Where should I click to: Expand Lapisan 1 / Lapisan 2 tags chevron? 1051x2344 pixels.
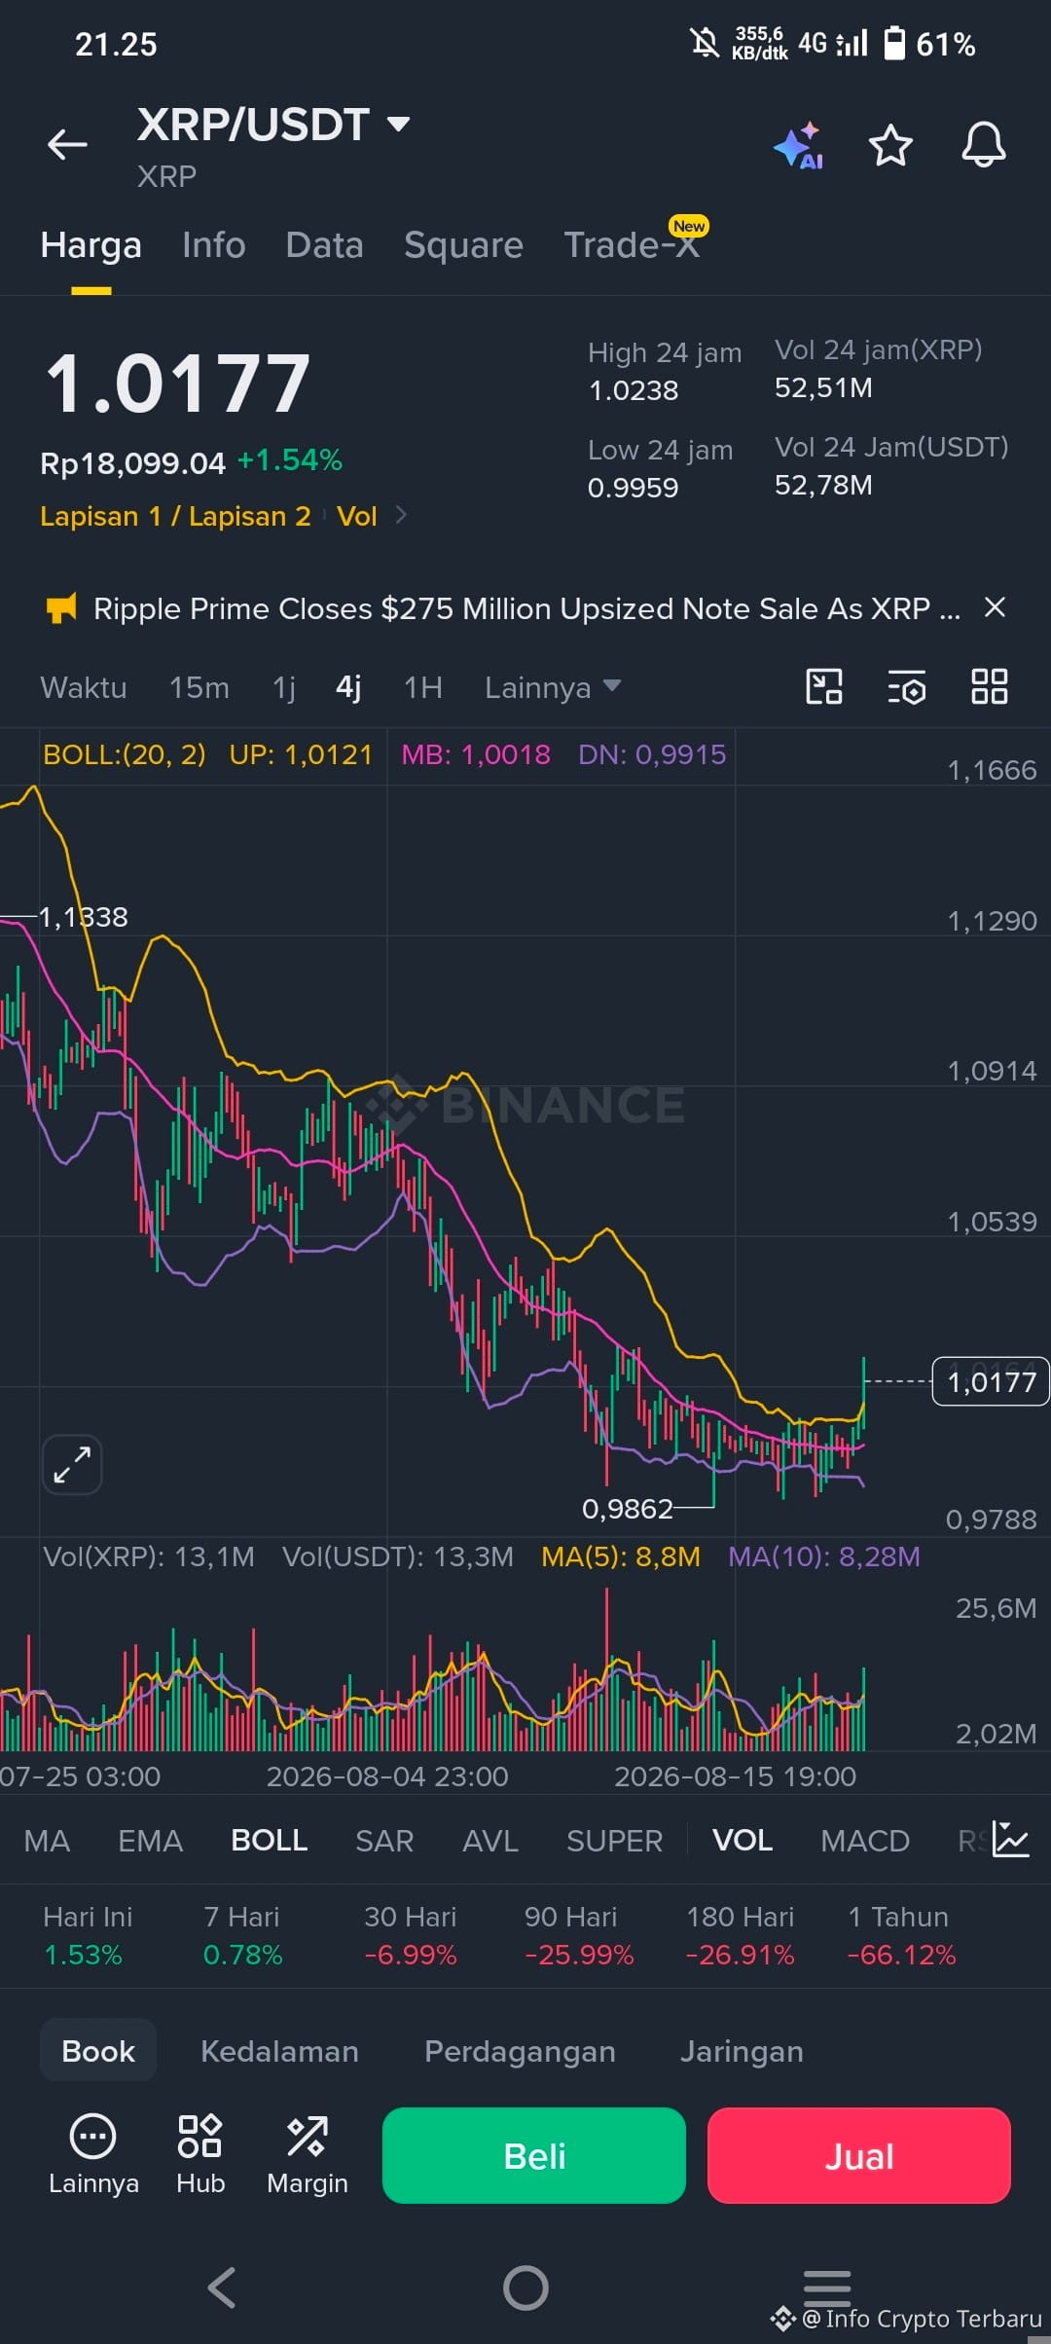(x=401, y=515)
